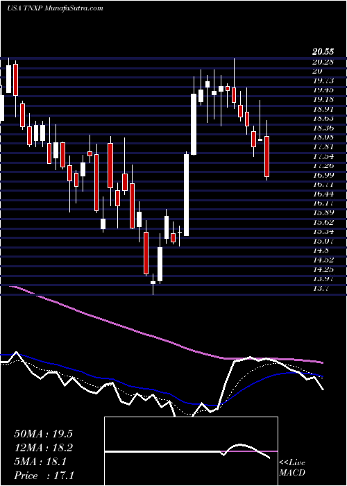Click the tall white candle rising to 19.2

[194, 124]
